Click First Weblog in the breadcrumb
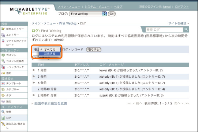This screenshot has height=132, width=198. pos(68,23)
